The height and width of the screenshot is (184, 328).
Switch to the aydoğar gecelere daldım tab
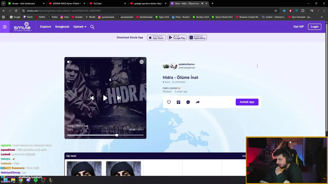(x=149, y=4)
